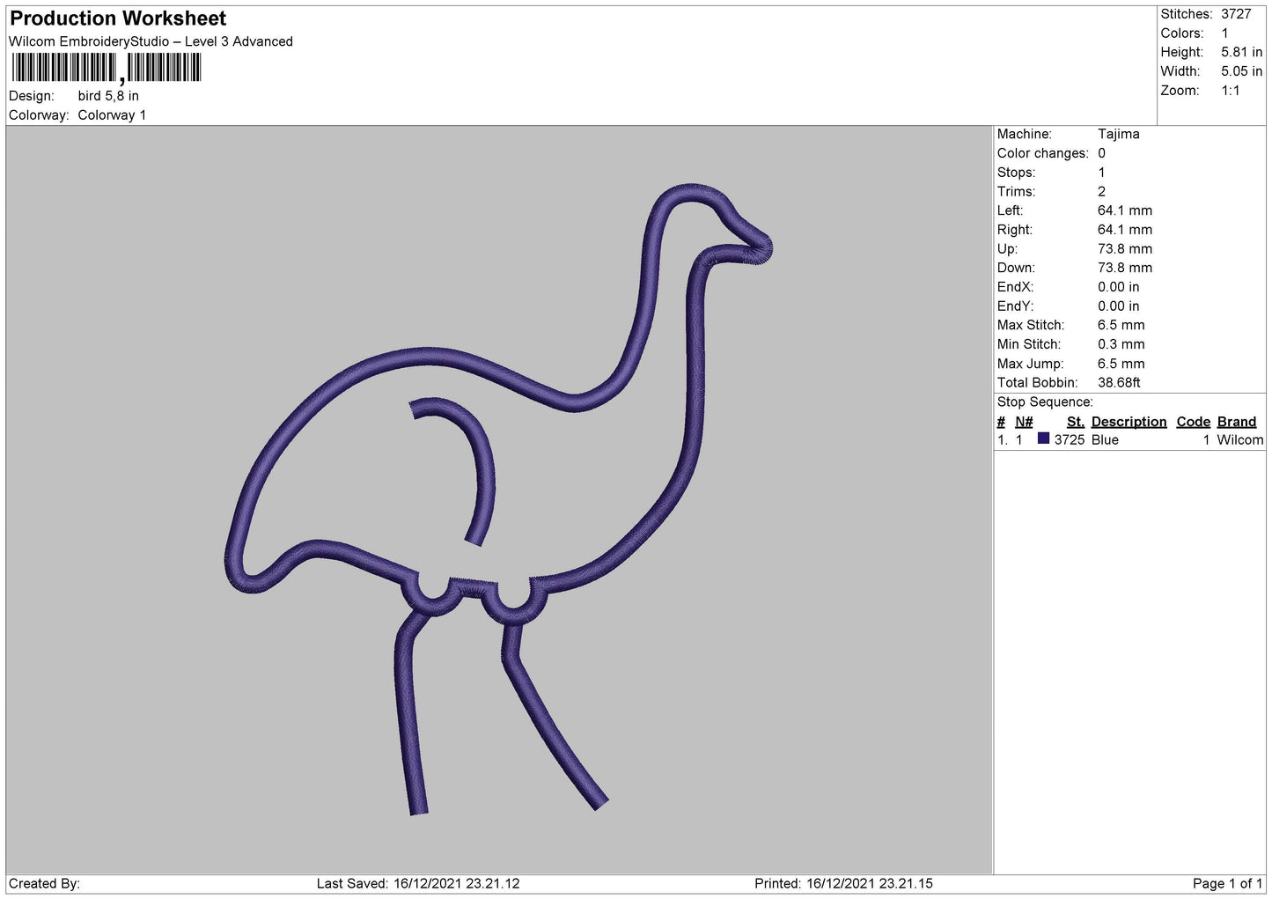Viewport: 1272px width, 899px height.
Task: Click the Height value 5.81 in
Action: click(1241, 53)
